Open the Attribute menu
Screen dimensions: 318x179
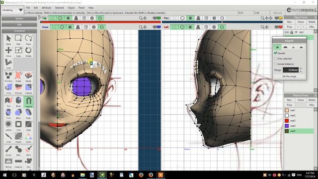click(x=46, y=8)
